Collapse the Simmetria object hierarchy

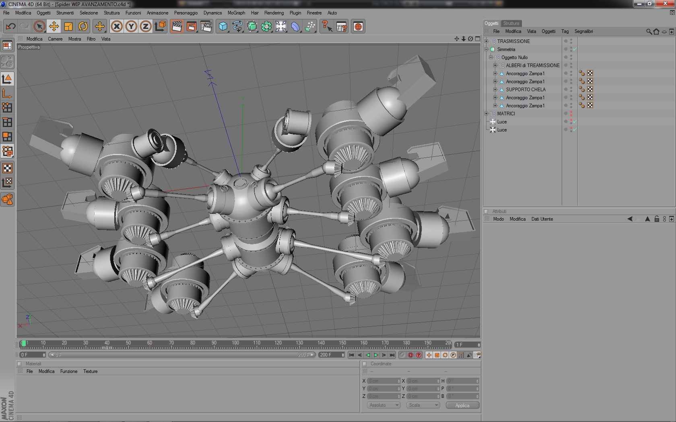(486, 49)
